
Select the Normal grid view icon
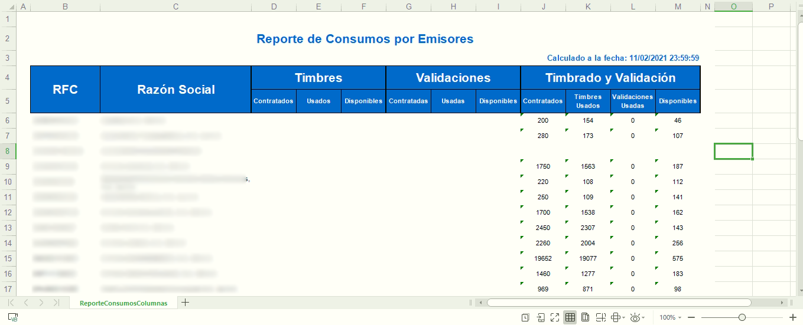click(570, 317)
